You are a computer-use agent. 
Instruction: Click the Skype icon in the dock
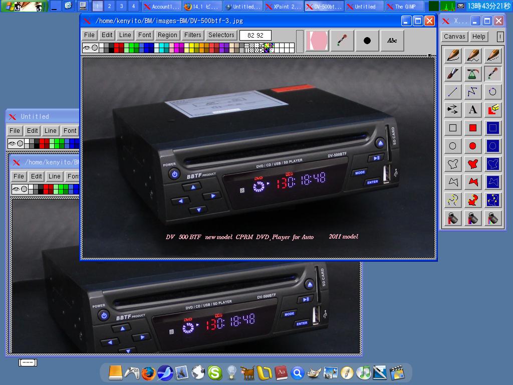pyautogui.click(x=214, y=372)
